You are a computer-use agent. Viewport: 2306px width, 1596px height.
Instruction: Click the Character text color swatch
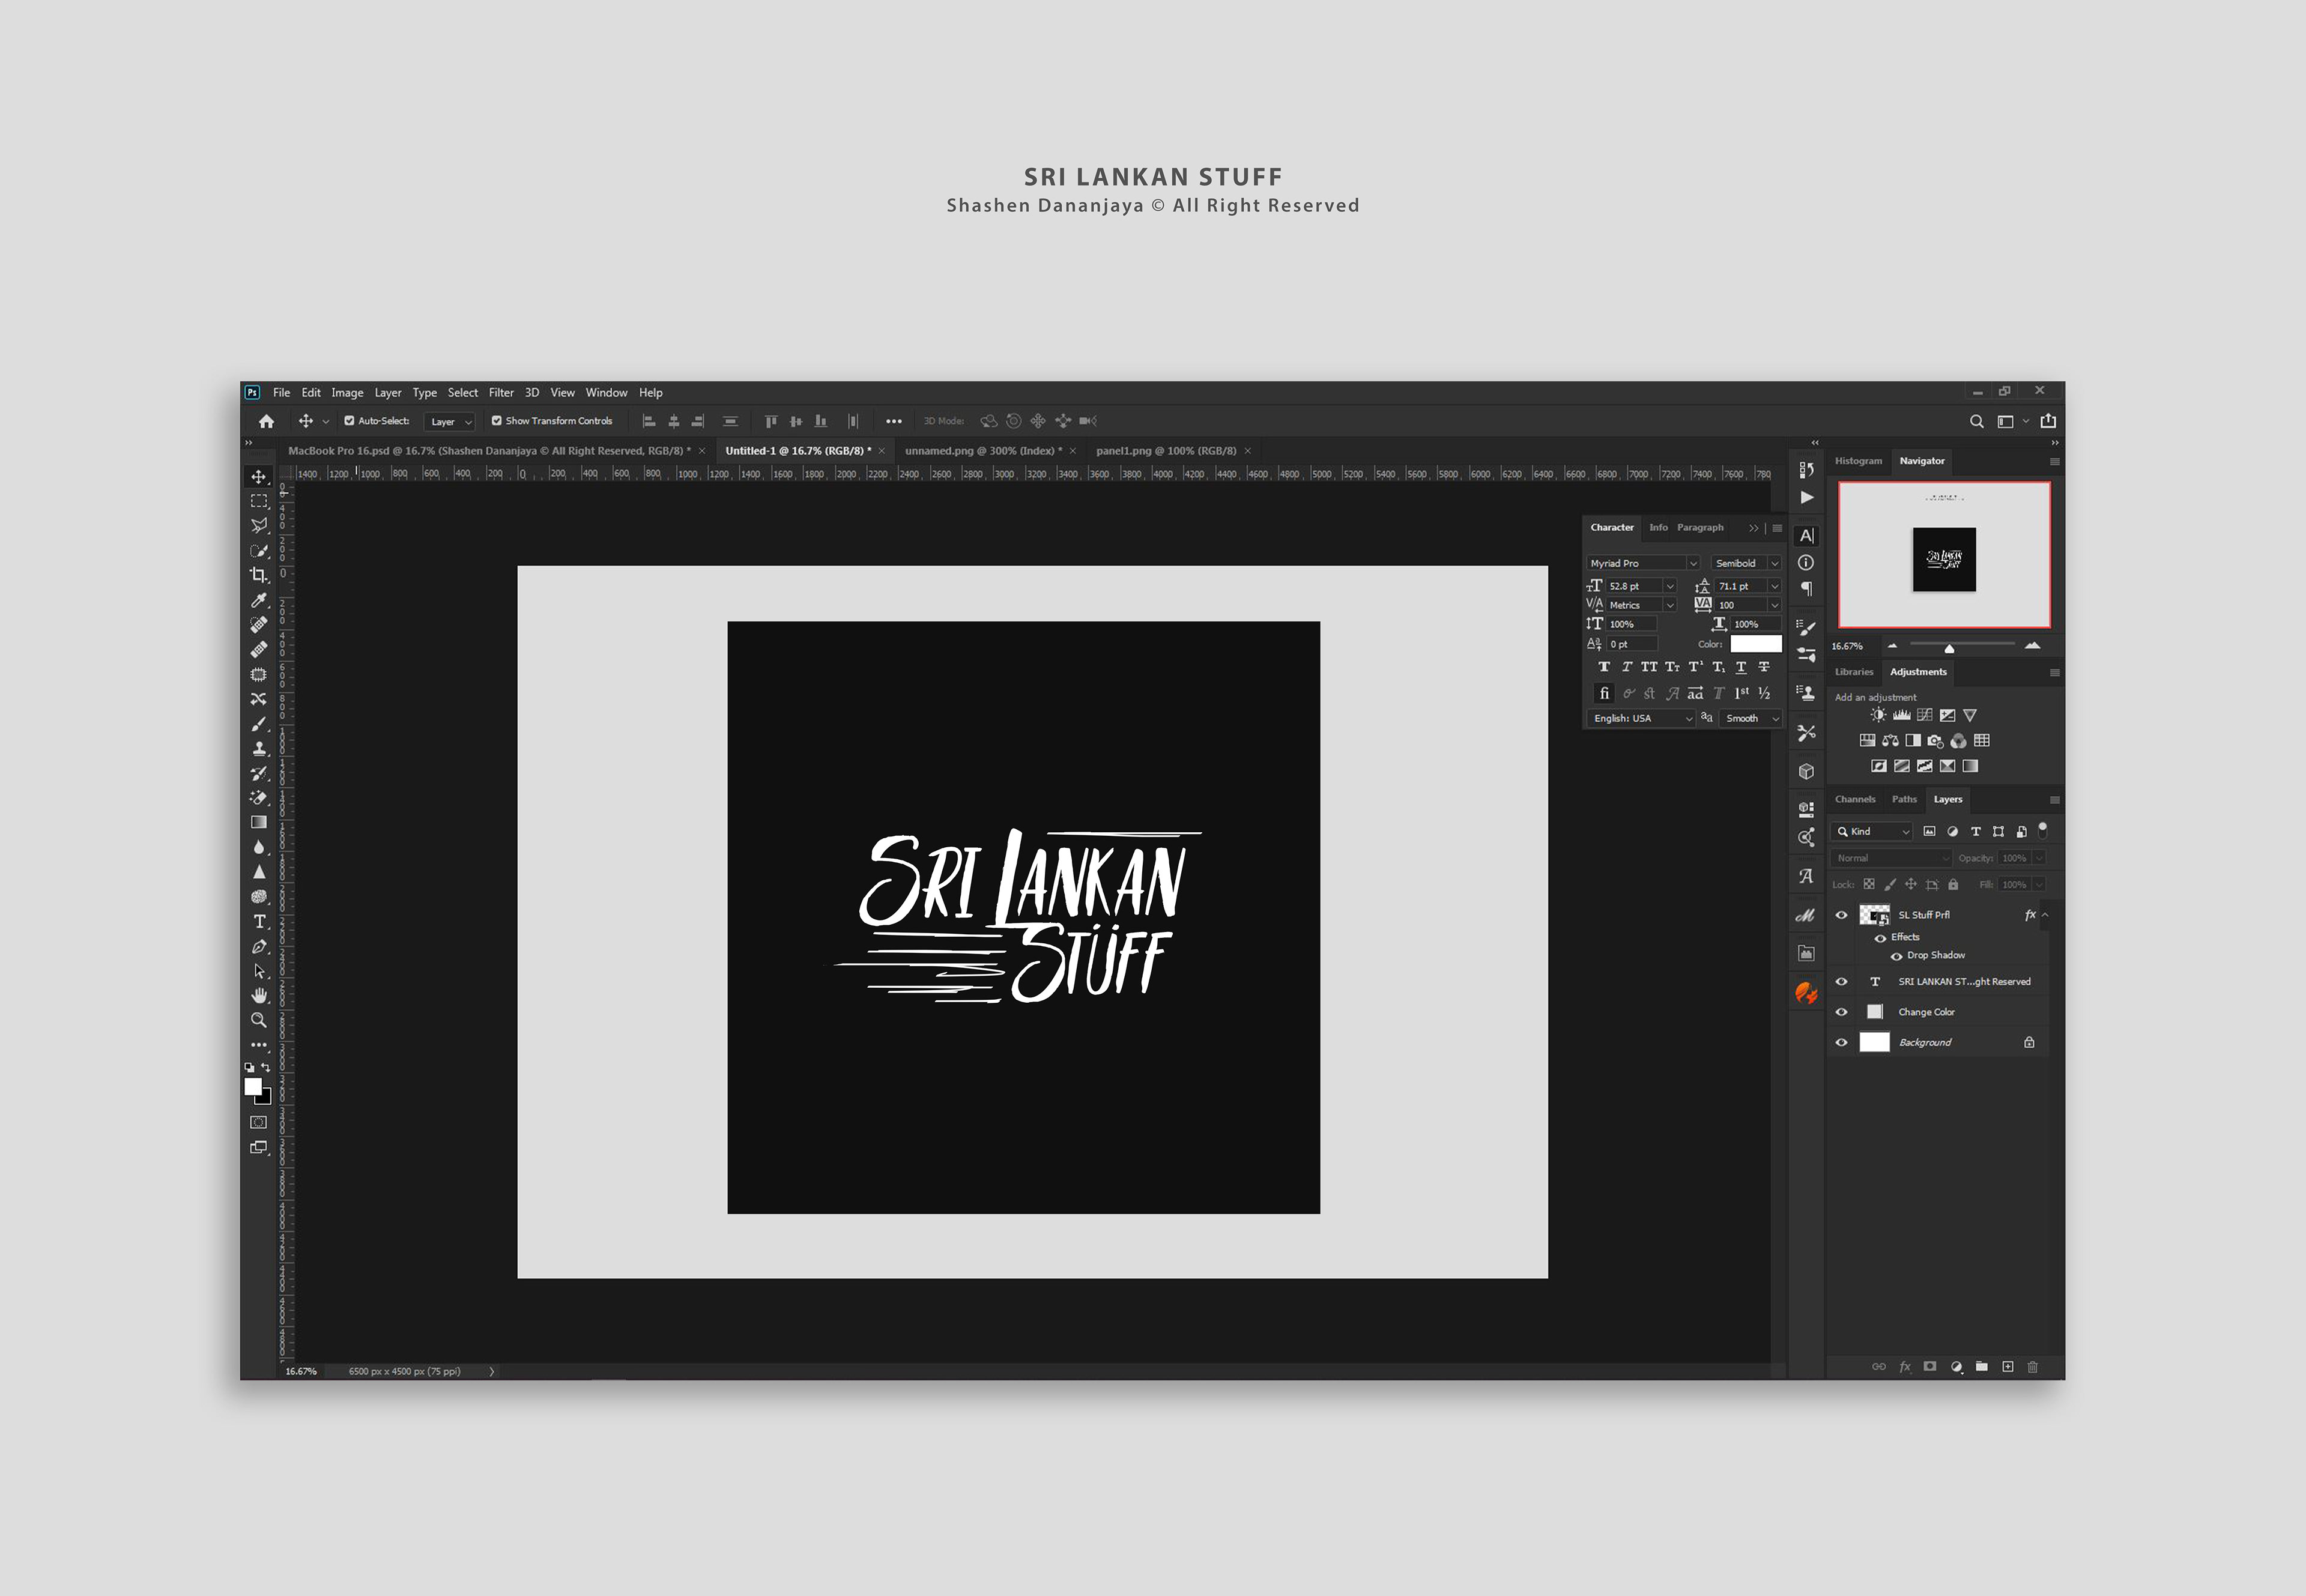coord(1755,644)
